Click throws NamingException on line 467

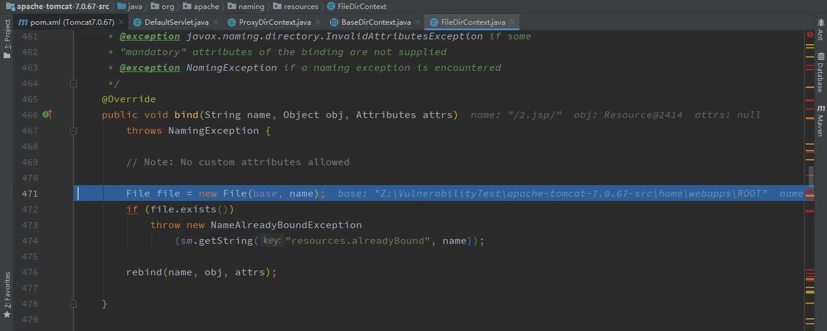coord(193,131)
